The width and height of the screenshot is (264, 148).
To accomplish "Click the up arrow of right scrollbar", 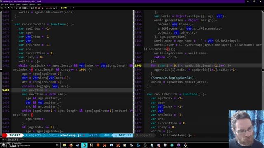I will coord(263,11).
